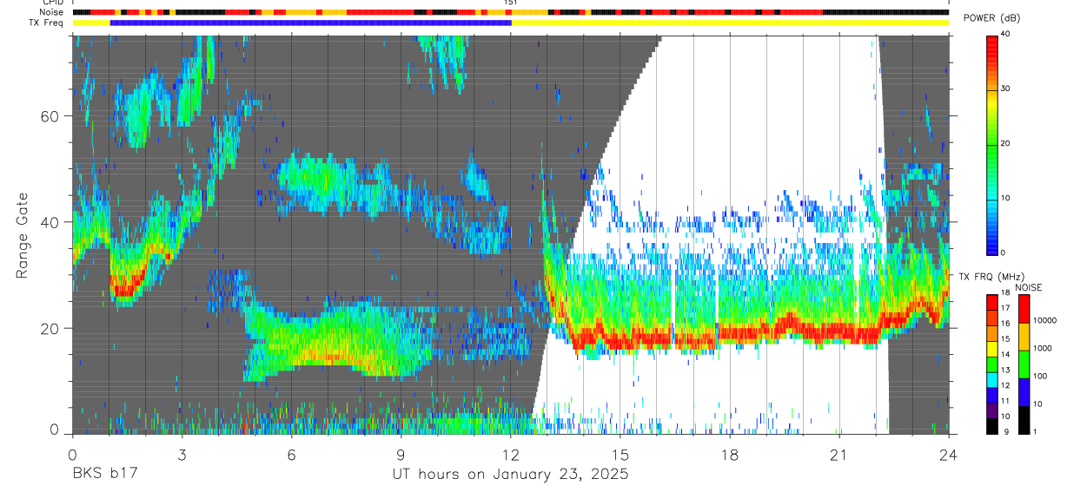Click the 'Range Gate' y-axis title

21,236
